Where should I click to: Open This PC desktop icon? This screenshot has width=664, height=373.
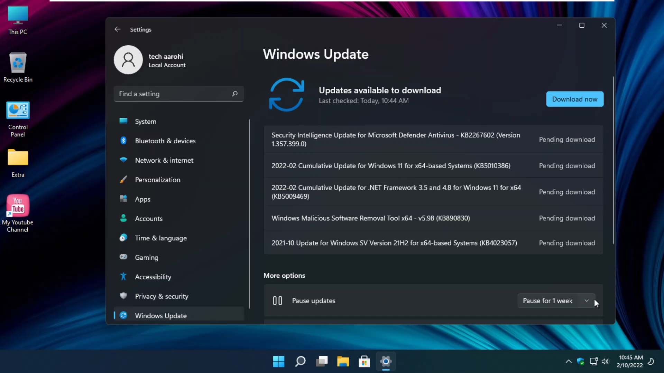tap(18, 20)
